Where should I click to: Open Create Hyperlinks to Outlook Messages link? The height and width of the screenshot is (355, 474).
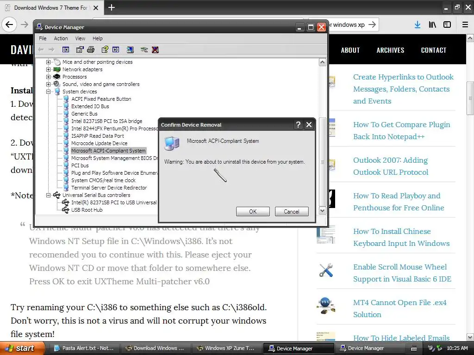point(403,89)
